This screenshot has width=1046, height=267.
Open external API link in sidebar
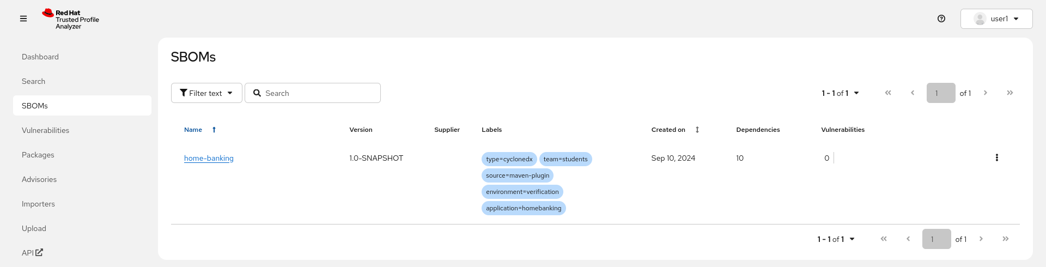tap(32, 253)
